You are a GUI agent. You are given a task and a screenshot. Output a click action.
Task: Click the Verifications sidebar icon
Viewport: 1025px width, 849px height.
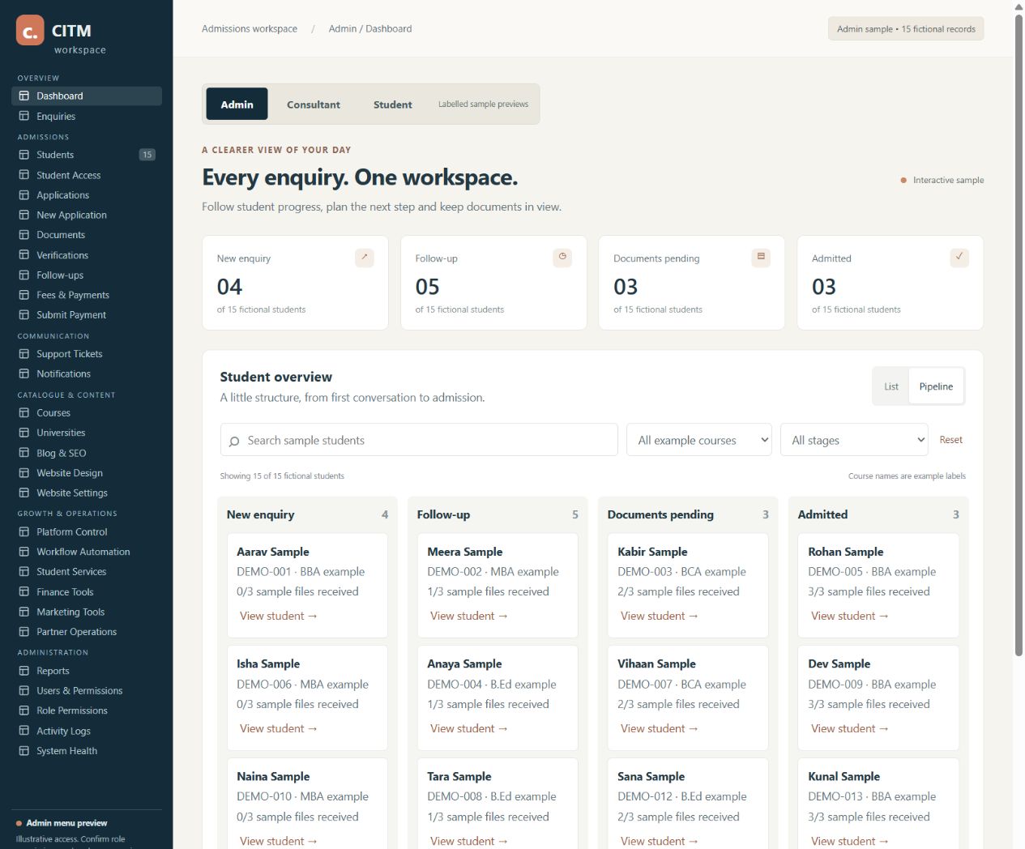click(24, 255)
